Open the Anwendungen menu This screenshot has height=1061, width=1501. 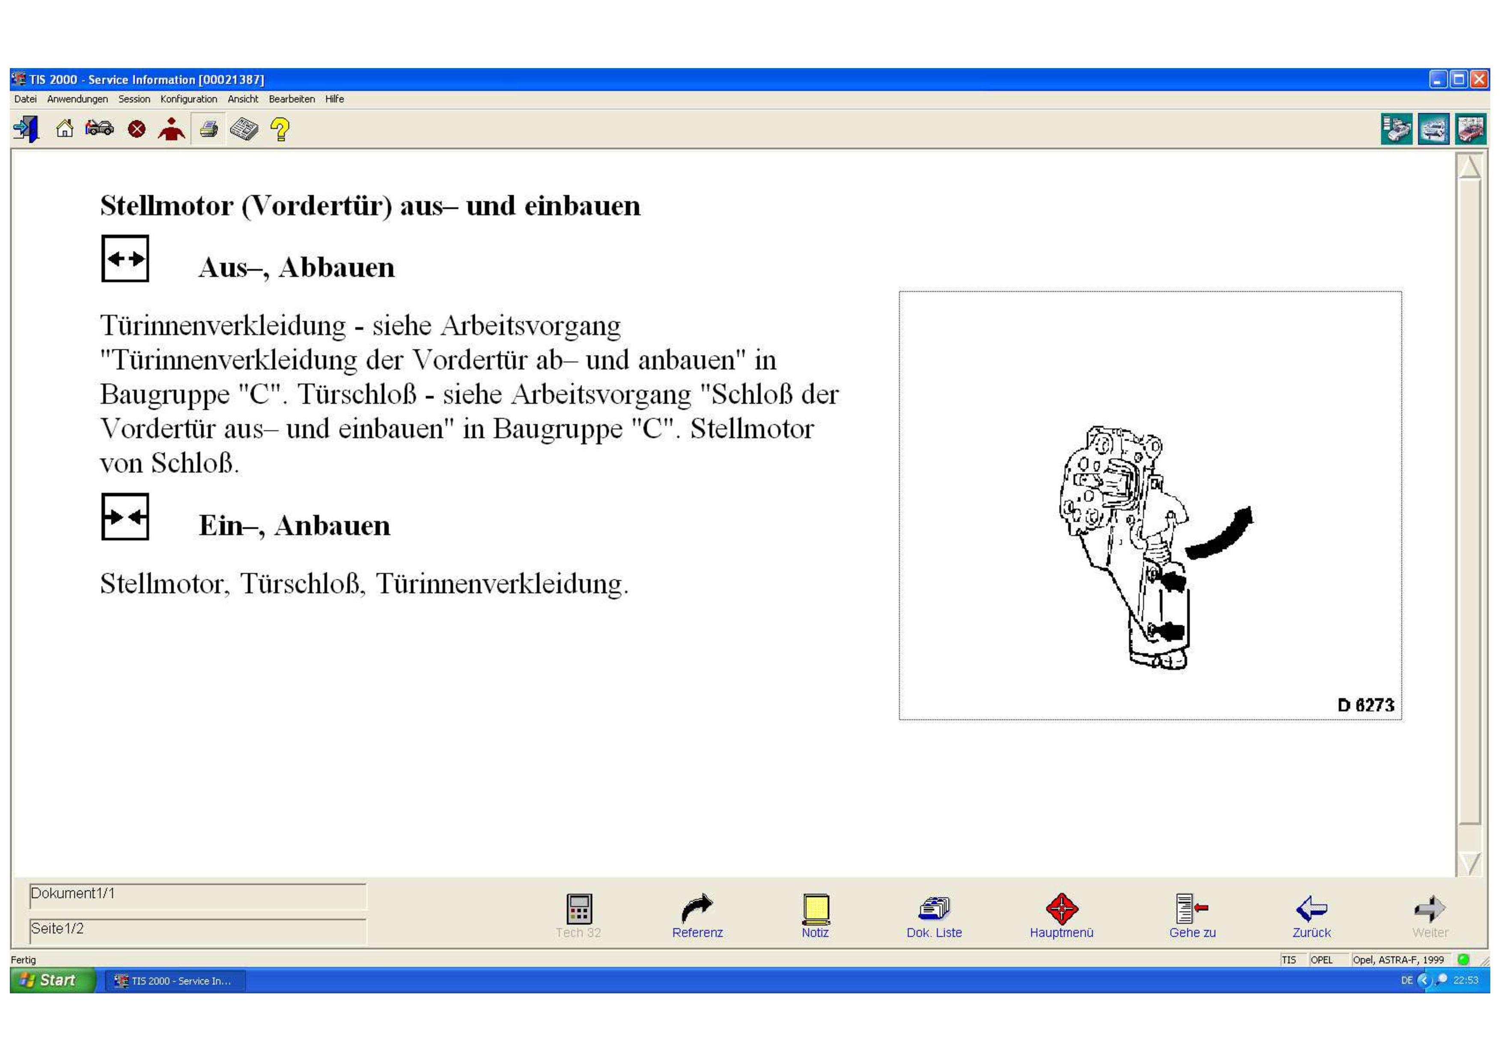coord(77,99)
